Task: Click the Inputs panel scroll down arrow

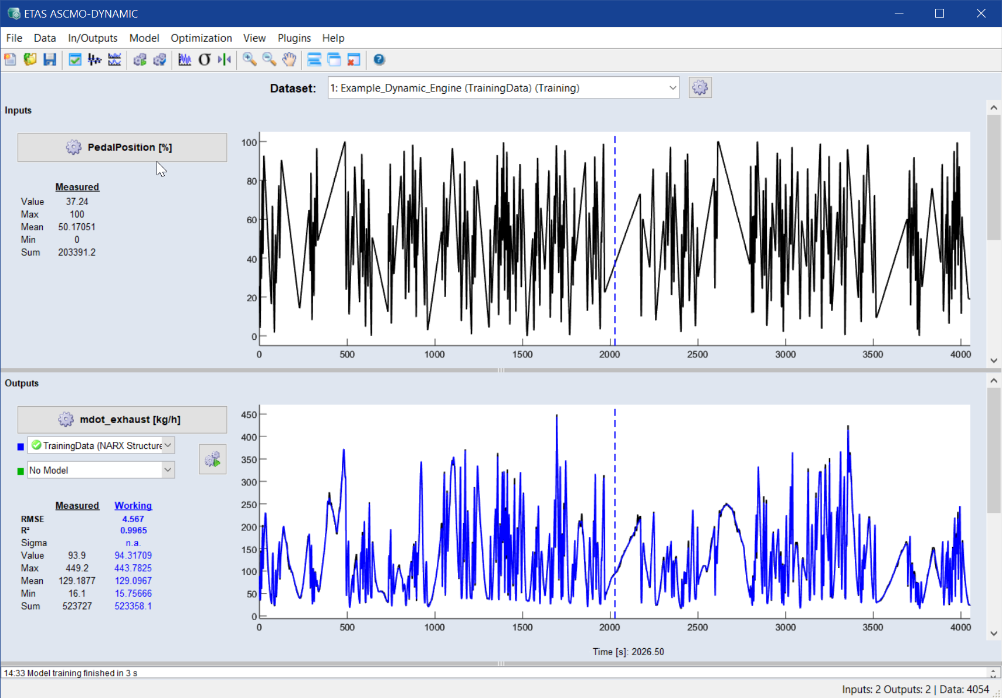Action: [x=993, y=360]
